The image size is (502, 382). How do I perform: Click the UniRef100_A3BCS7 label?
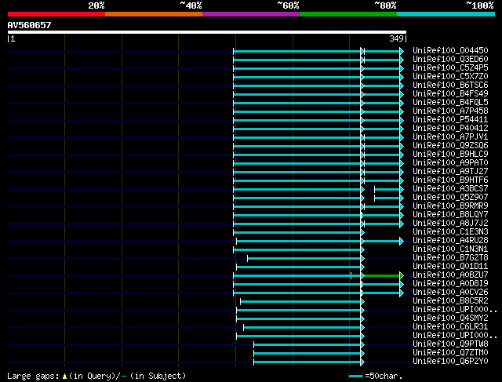(x=450, y=189)
